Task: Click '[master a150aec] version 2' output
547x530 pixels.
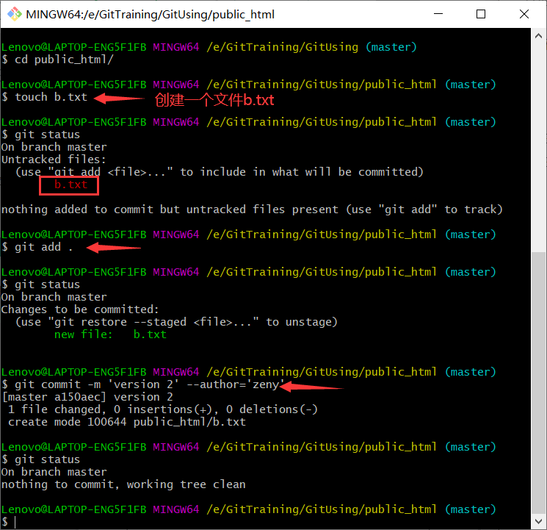Action: pos(87,397)
